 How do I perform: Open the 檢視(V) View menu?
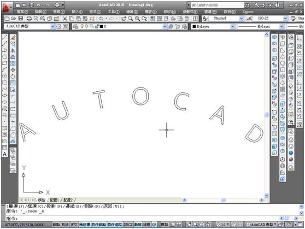(x=59, y=11)
